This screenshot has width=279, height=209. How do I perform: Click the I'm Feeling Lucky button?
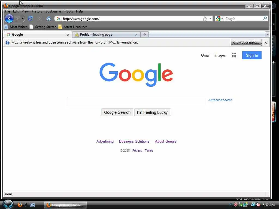(x=152, y=112)
